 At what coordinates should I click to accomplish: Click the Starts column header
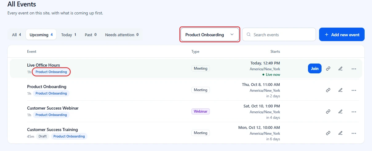[275, 52]
